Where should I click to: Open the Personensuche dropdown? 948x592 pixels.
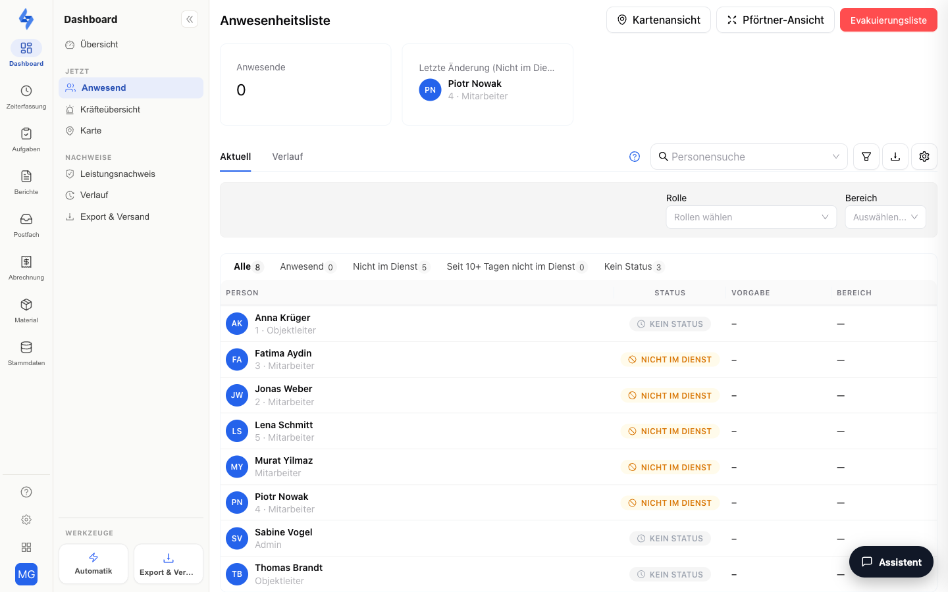coord(749,157)
